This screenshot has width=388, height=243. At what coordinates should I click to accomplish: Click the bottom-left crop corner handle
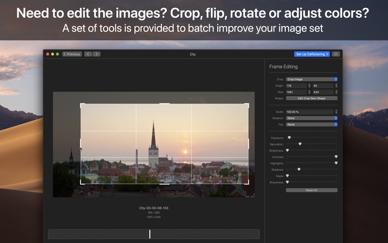[x=81, y=183]
